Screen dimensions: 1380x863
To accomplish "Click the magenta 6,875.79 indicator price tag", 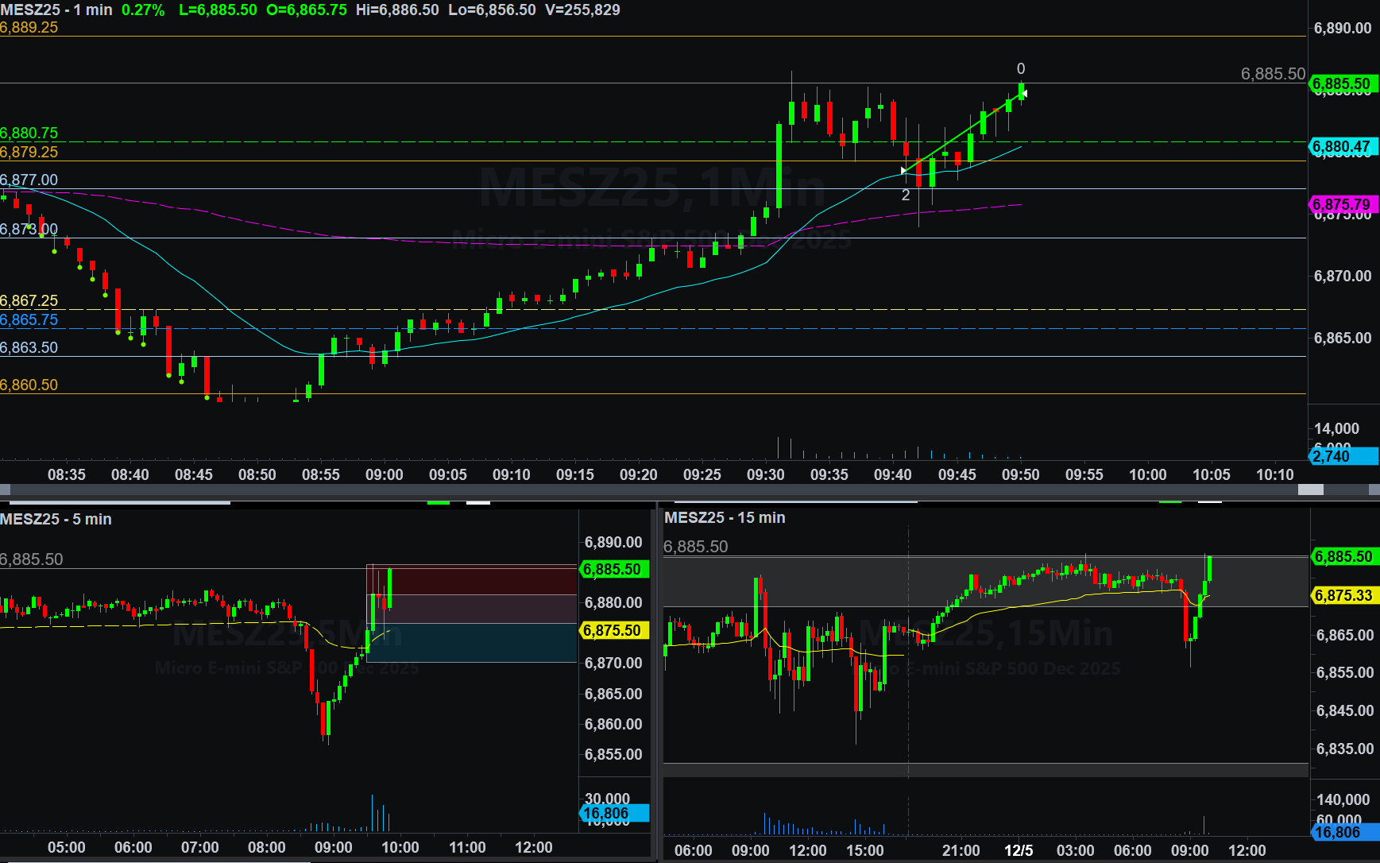I will coord(1343,205).
